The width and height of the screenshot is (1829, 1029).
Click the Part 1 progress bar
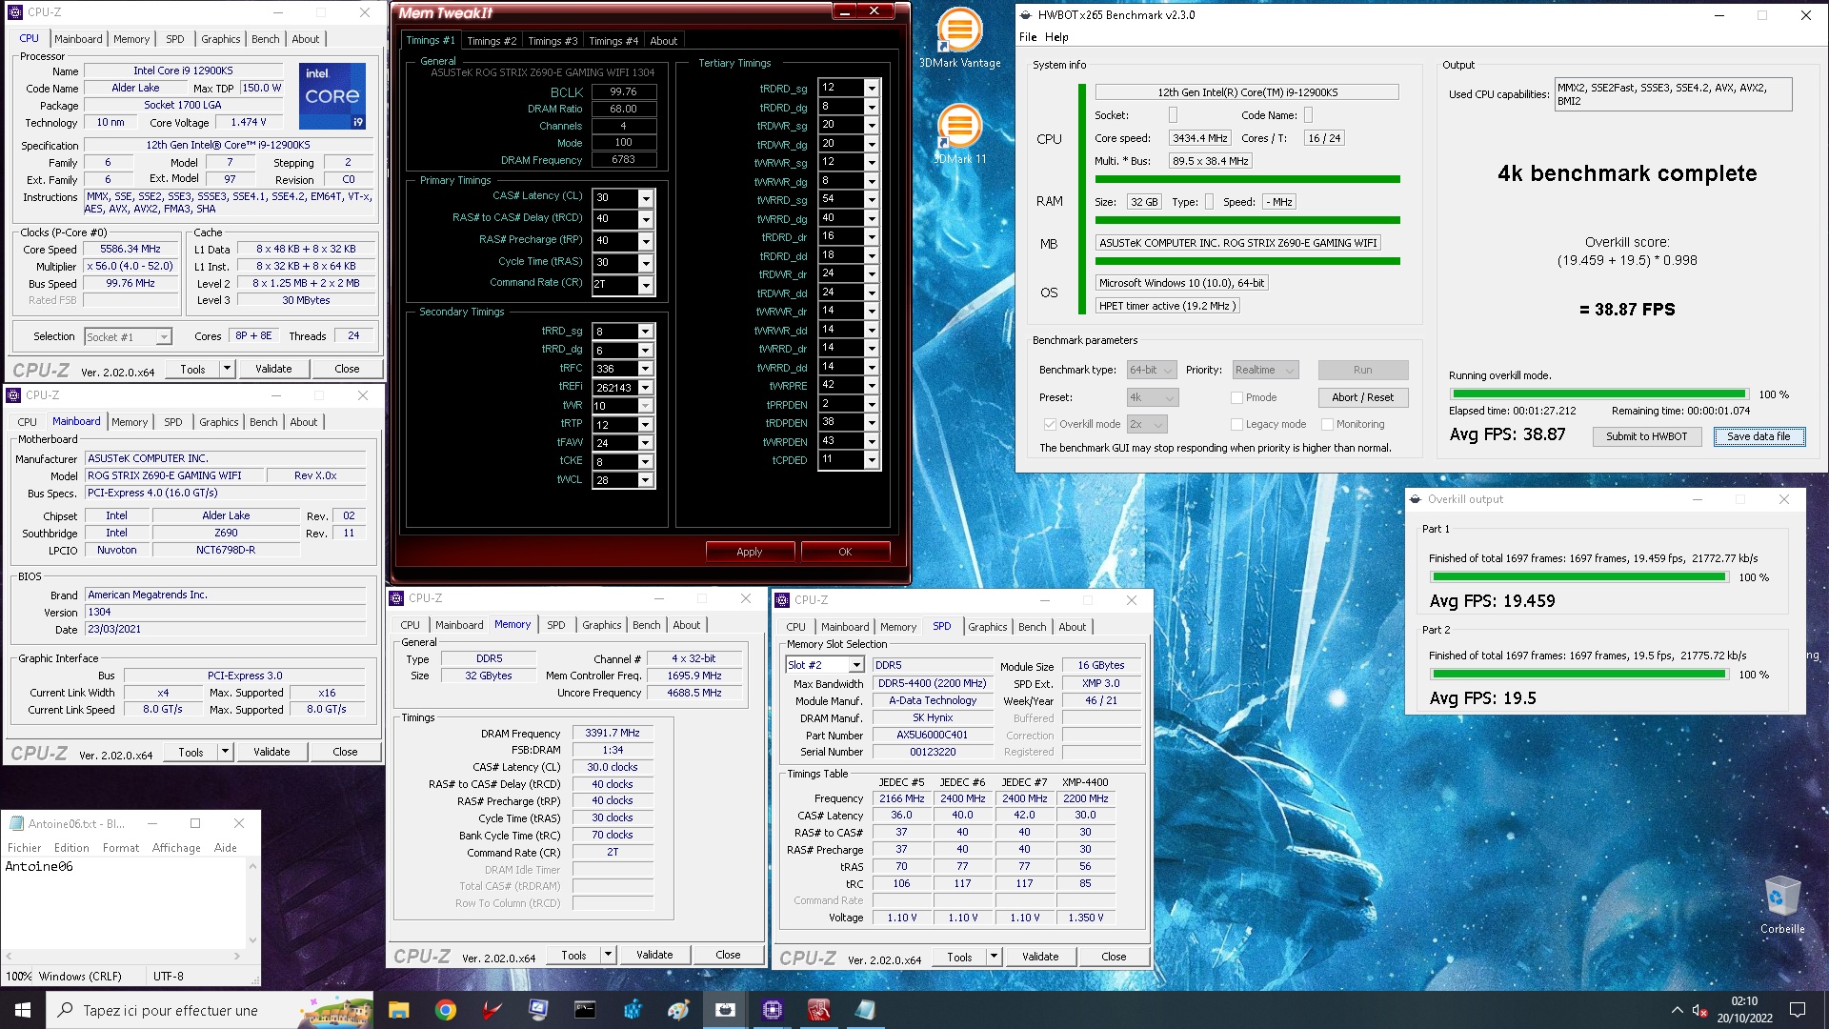(1578, 576)
